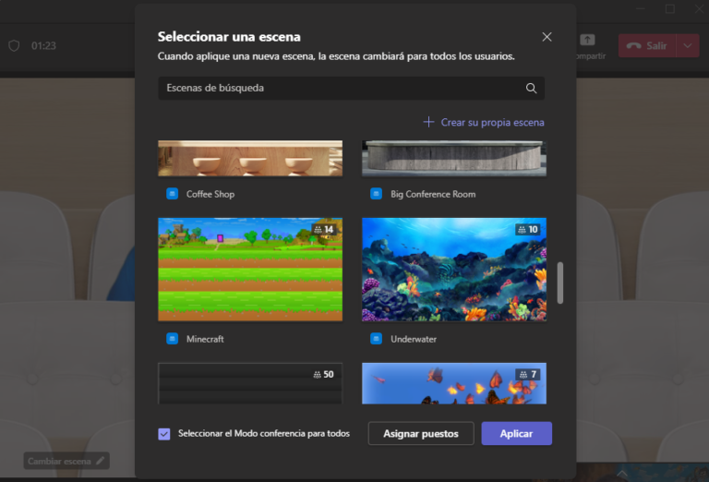Click the 50 seats badge icon

[317, 374]
